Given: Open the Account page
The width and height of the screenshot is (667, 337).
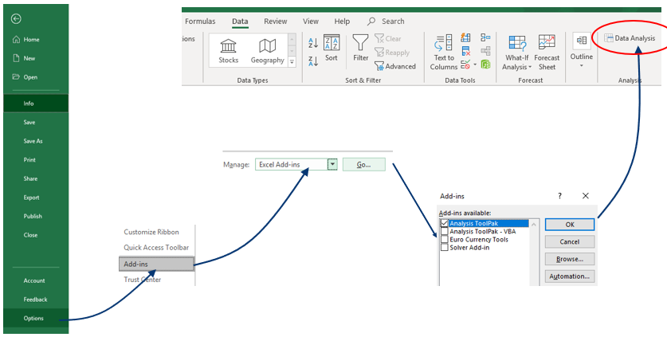Looking at the screenshot, I should point(36,280).
